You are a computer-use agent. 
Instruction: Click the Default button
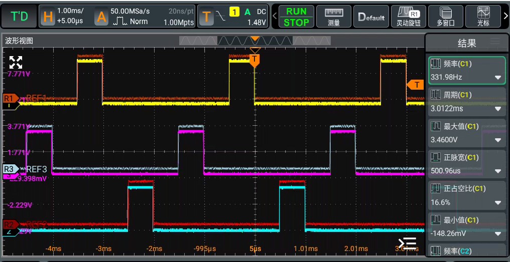click(x=371, y=16)
